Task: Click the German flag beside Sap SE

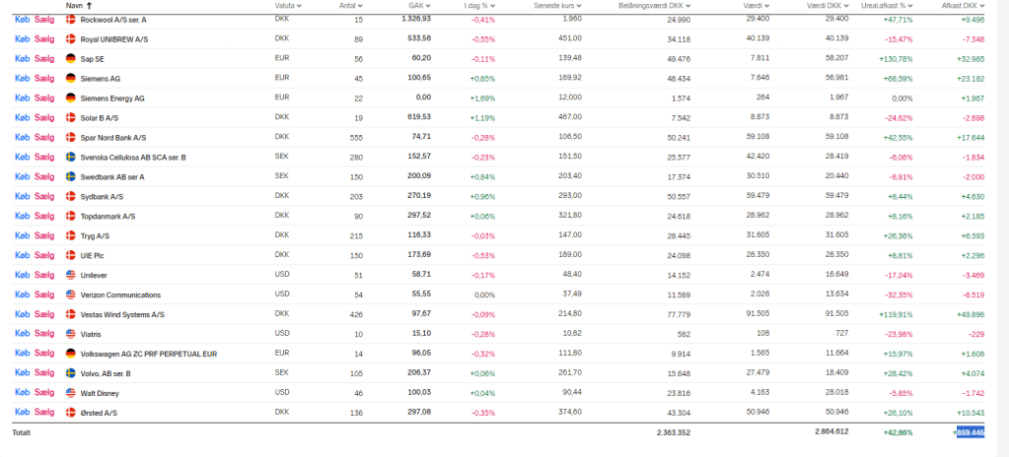Action: pyautogui.click(x=70, y=58)
